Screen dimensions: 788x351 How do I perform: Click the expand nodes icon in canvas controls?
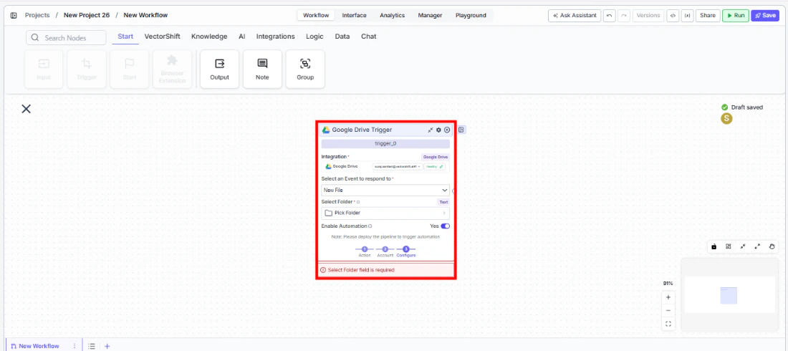[757, 246]
